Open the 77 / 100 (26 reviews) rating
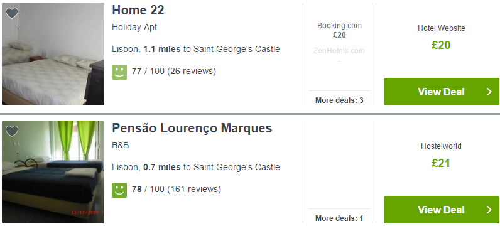Image resolution: width=500 pixels, height=226 pixels. tap(174, 71)
